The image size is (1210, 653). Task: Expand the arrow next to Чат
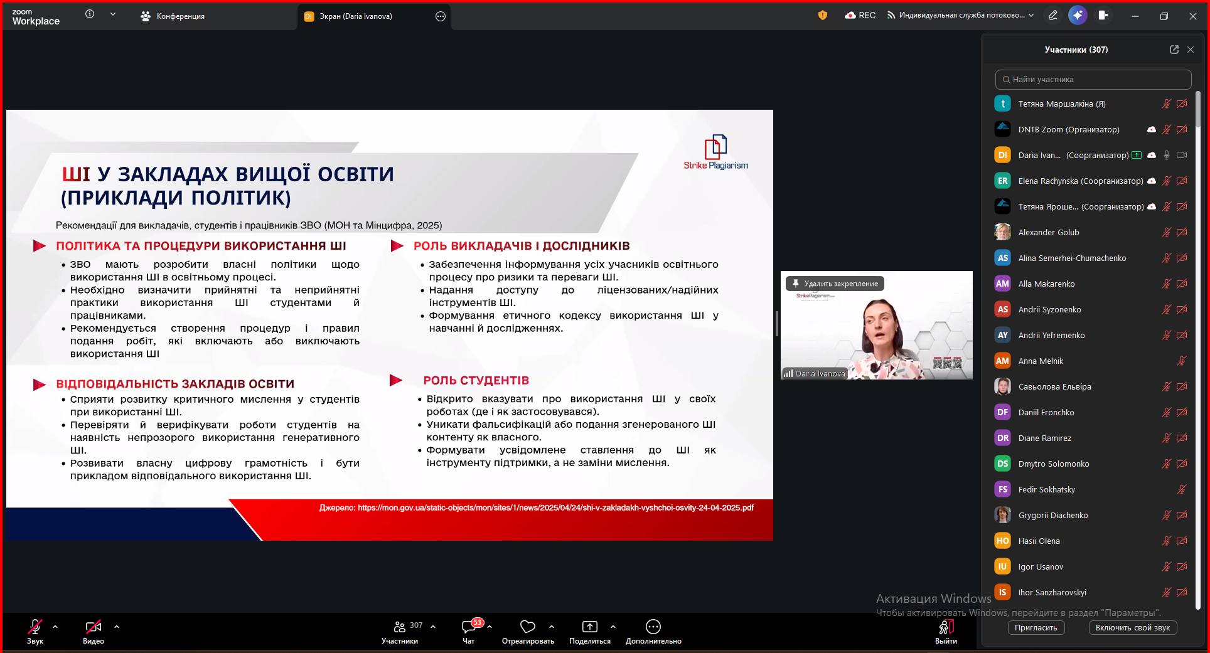490,627
